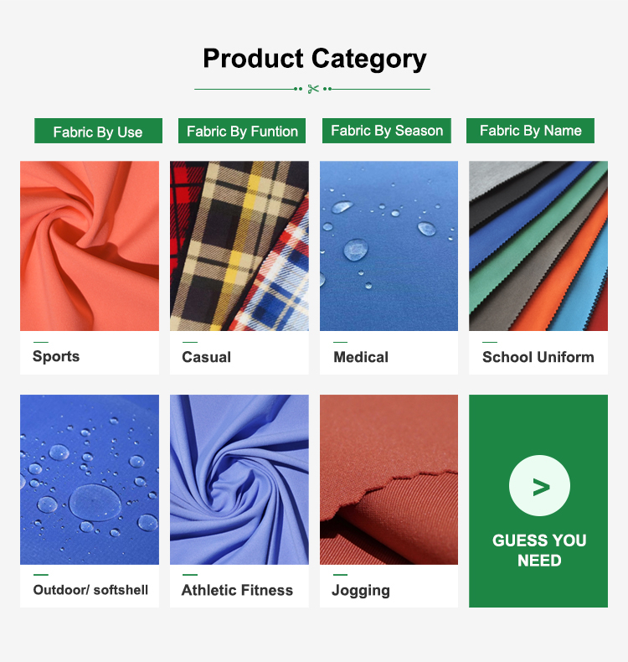The width and height of the screenshot is (628, 662).
Task: Click the arrow circle icon above Guess You Need
Action: [x=539, y=485]
